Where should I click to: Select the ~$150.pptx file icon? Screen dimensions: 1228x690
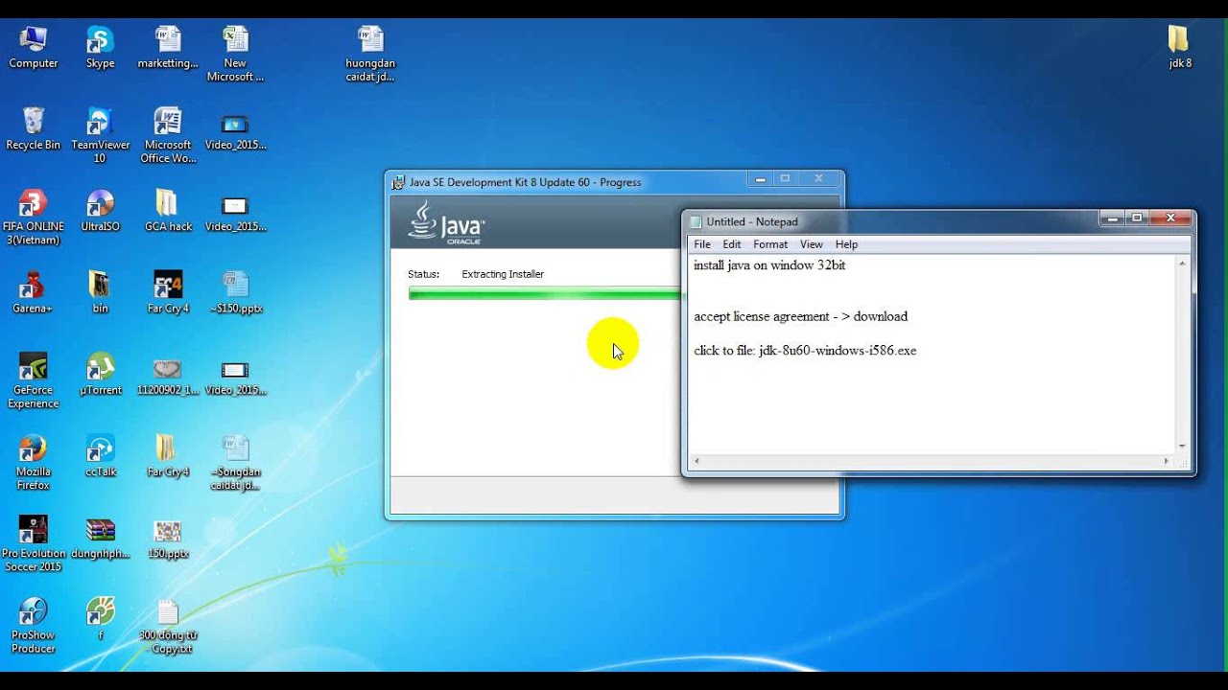coord(235,292)
